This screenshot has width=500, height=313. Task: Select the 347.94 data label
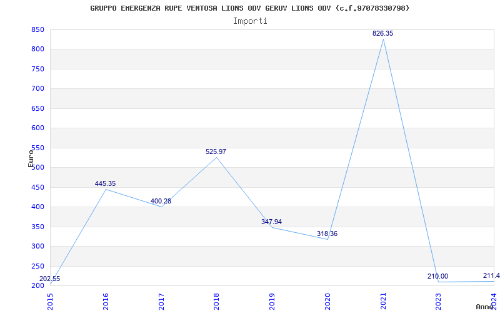click(271, 222)
